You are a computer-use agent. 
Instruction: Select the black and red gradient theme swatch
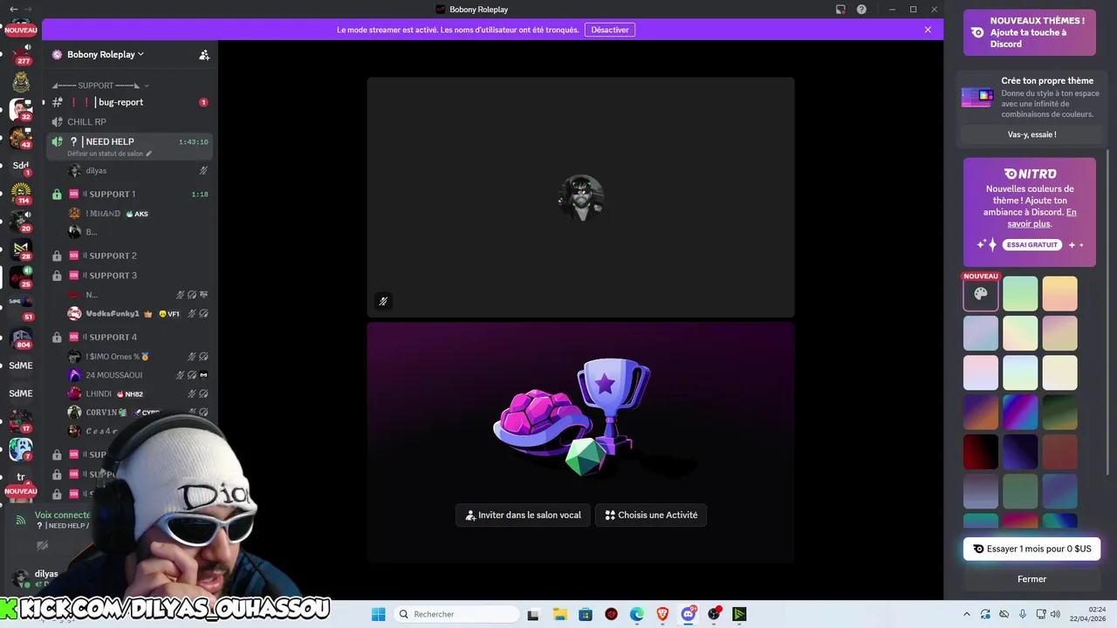click(x=981, y=452)
